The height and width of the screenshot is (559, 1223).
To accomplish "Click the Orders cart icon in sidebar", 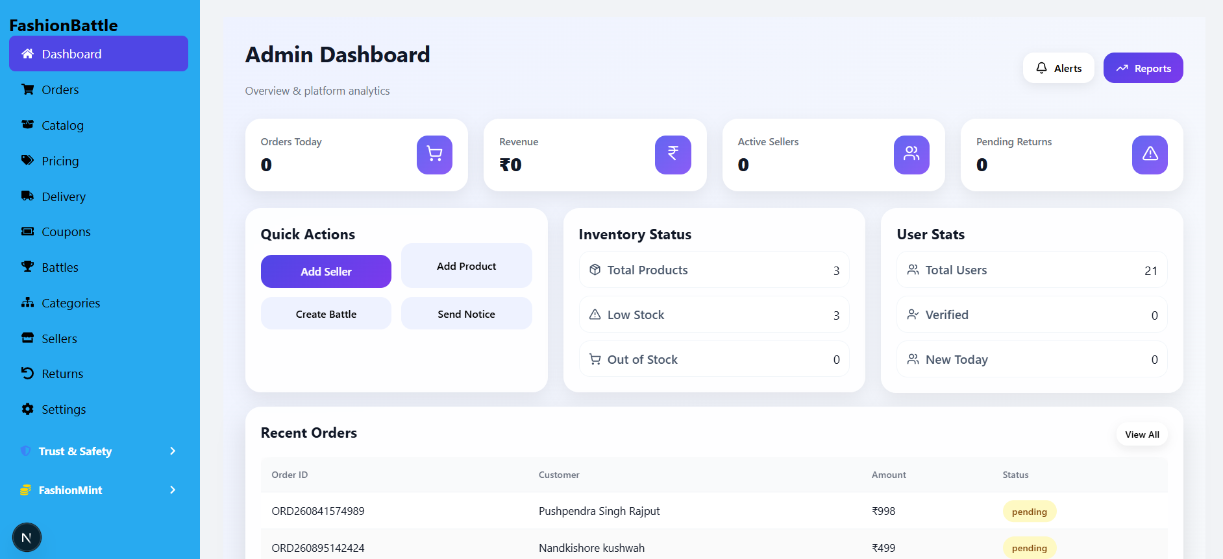I will coord(27,89).
